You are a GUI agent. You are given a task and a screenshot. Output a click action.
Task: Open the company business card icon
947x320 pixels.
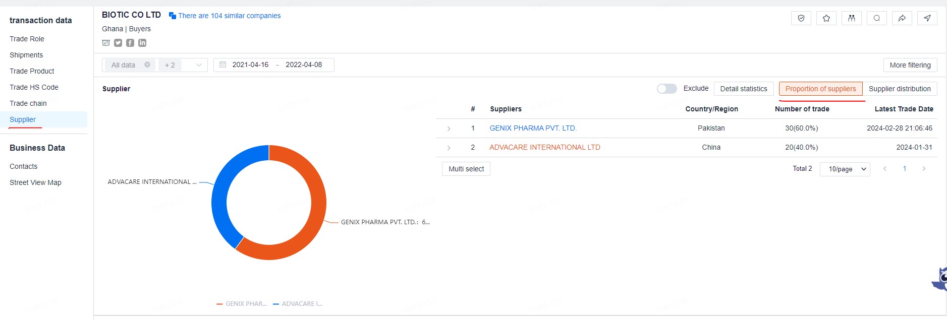click(106, 43)
